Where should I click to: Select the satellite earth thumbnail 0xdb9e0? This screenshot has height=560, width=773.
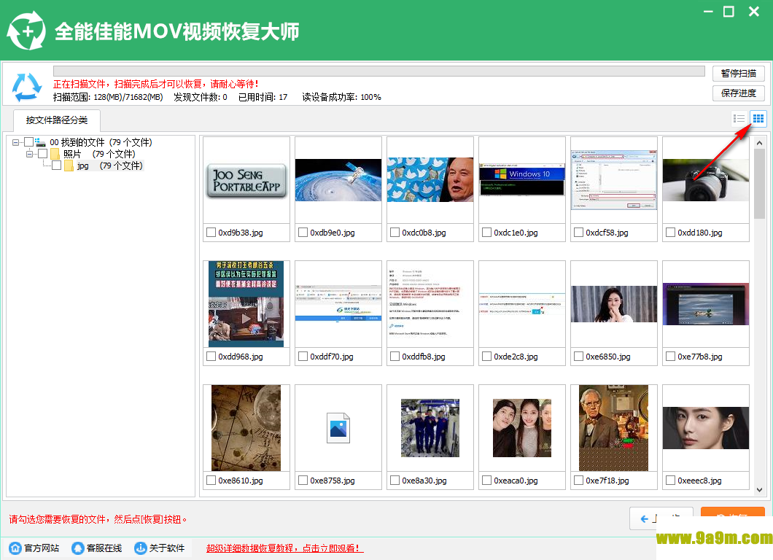coord(338,180)
